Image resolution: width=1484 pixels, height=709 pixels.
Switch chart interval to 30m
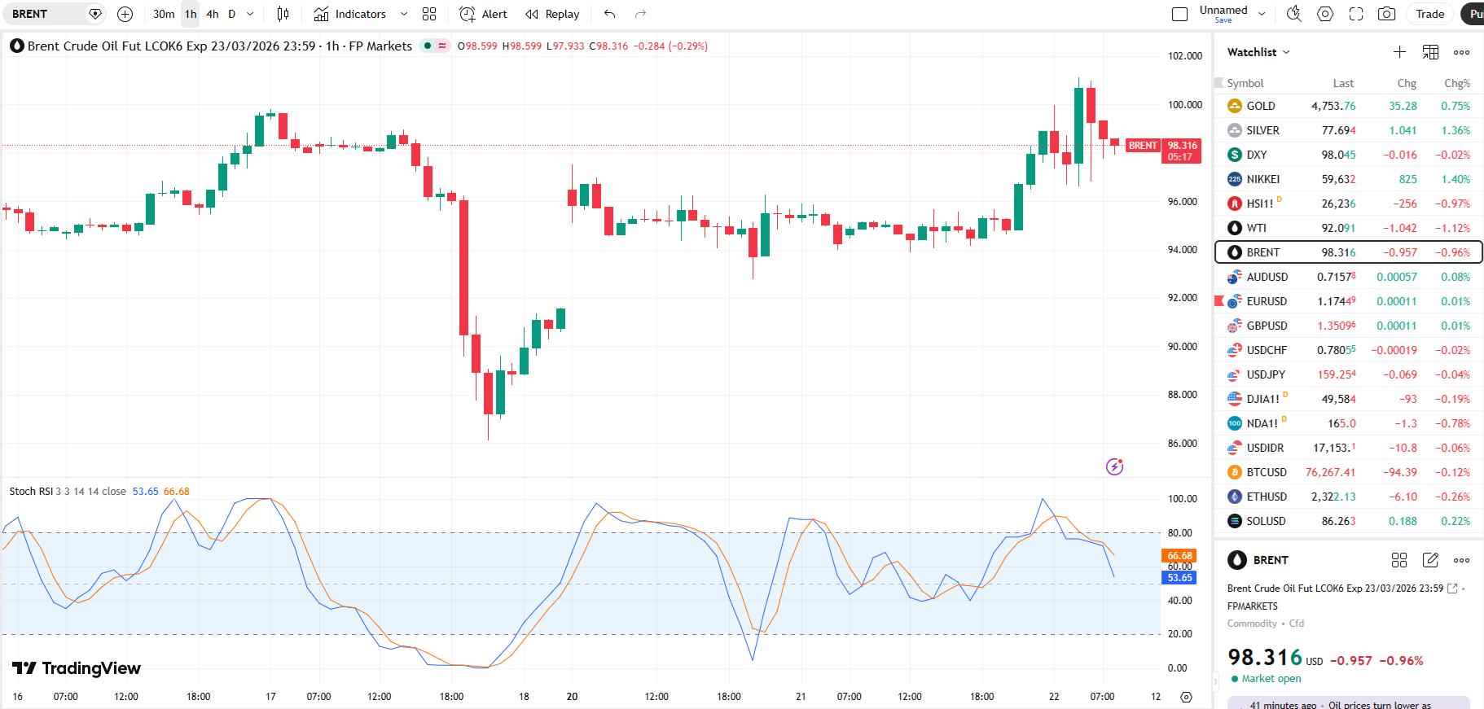pos(164,14)
